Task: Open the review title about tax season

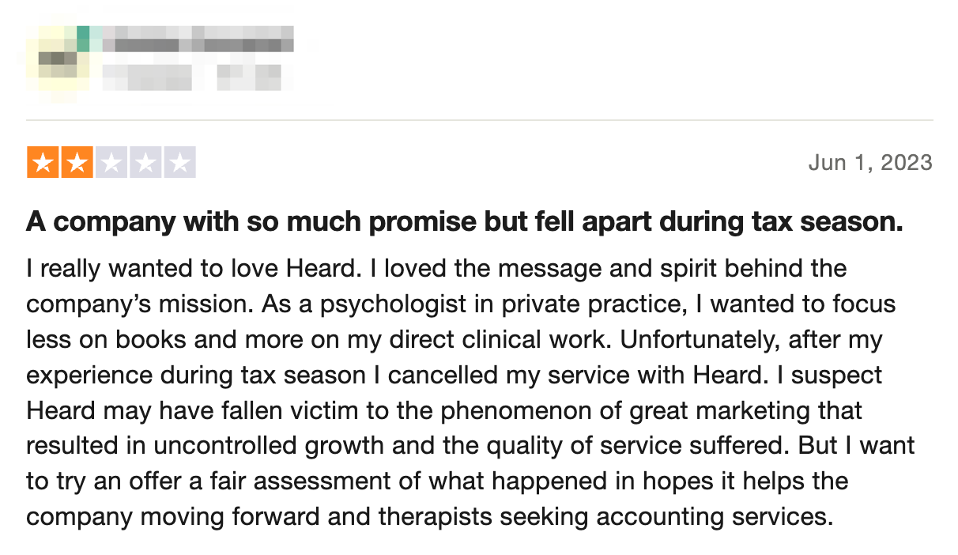Action: point(465,222)
